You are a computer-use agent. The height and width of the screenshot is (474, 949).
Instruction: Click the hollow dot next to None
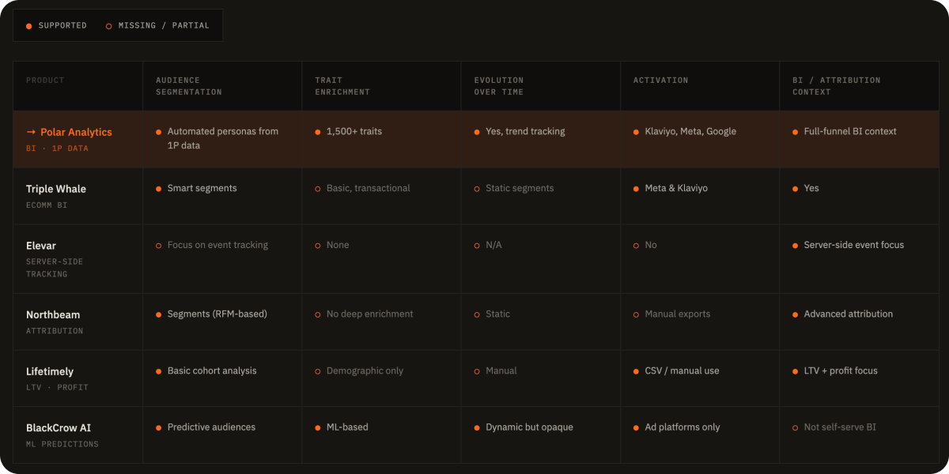point(318,246)
